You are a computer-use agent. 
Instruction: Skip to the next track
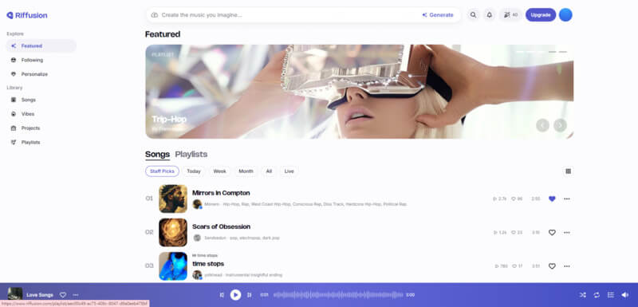(250, 295)
